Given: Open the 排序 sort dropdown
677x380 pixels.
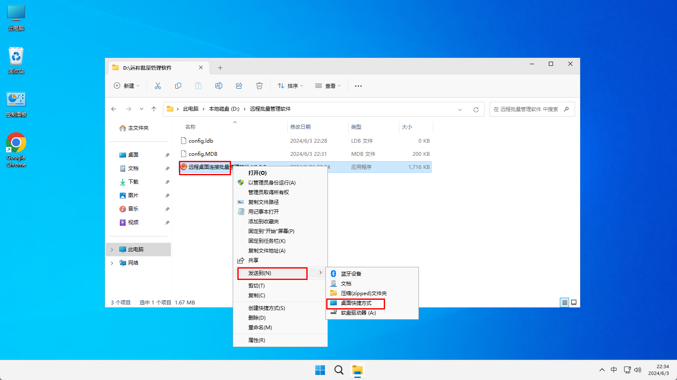Looking at the screenshot, I should point(290,86).
